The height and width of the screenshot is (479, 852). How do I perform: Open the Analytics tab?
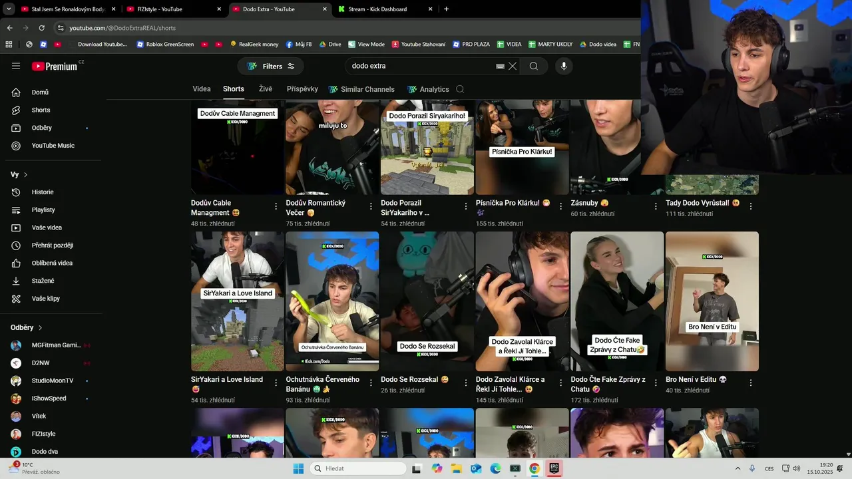(x=428, y=89)
